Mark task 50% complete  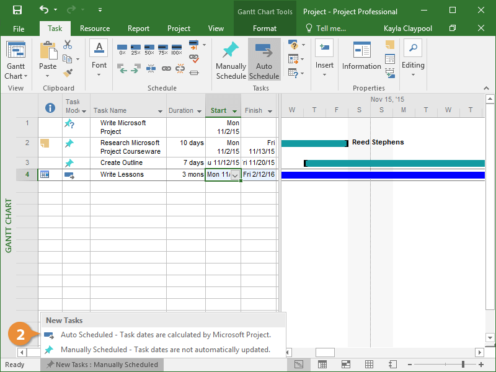coord(149,49)
